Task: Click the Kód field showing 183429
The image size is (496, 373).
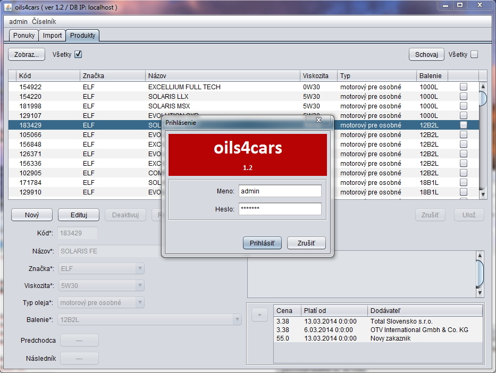Action: click(78, 233)
